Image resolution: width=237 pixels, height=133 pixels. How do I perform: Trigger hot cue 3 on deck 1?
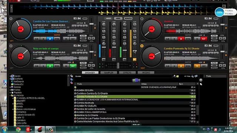point(85,26)
